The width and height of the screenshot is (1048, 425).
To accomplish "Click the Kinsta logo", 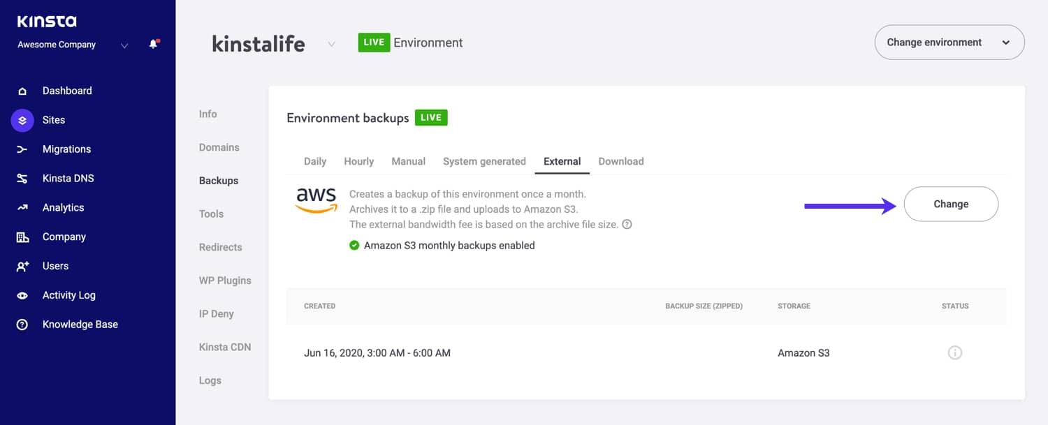I will tap(47, 22).
